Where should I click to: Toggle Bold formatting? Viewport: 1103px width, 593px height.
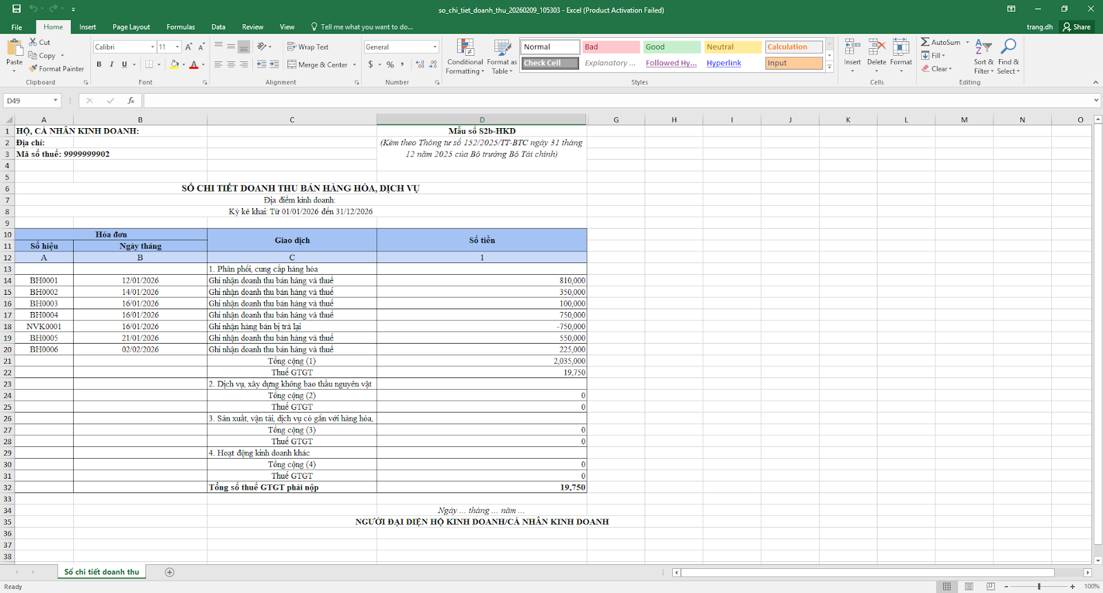[x=99, y=64]
